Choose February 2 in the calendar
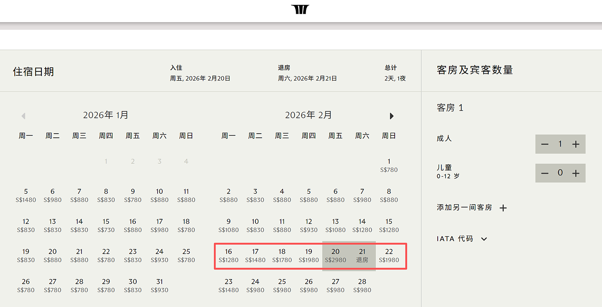The image size is (602, 307). point(229,195)
